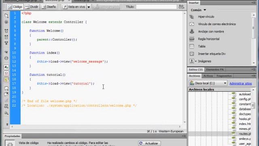Viewport: 259px width, 146px height.
Task: Click the Collapse Full Tag icon
Action: click(x=6, y=31)
